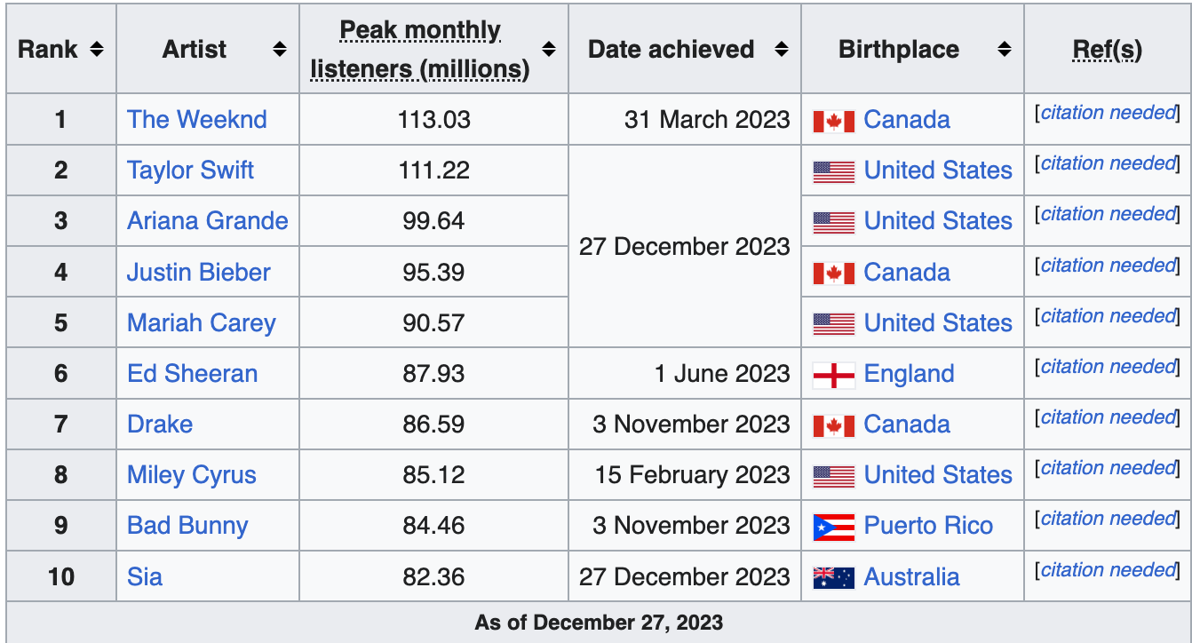Click the Canada flag in Justin Bieber's row

(x=833, y=273)
